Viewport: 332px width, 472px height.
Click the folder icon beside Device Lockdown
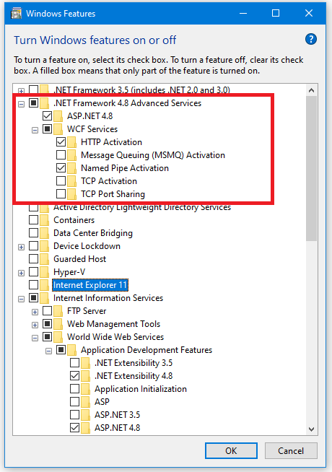click(45, 246)
